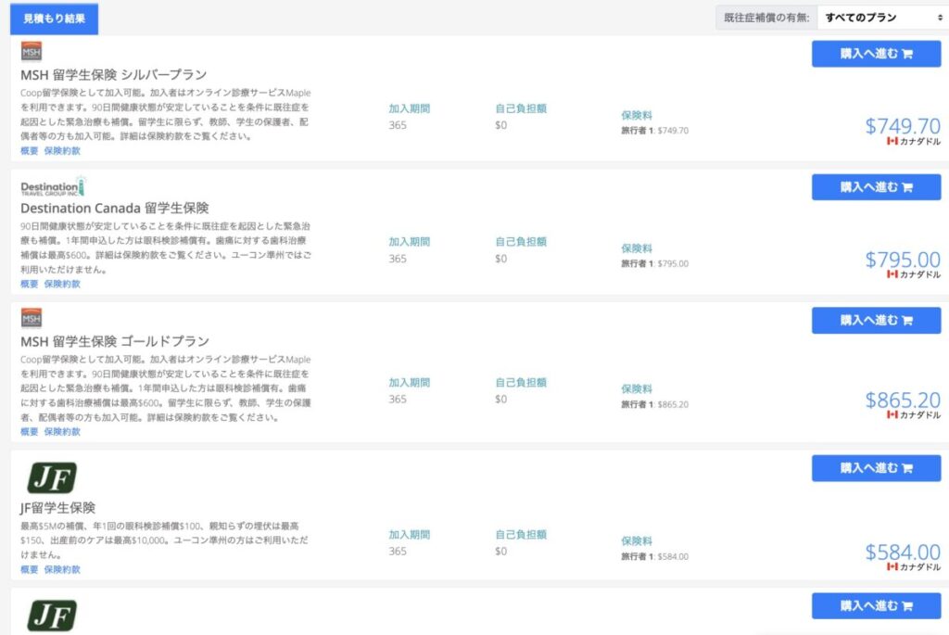
Task: Open 概要 link for MSH シルバープラン
Action: (x=29, y=151)
